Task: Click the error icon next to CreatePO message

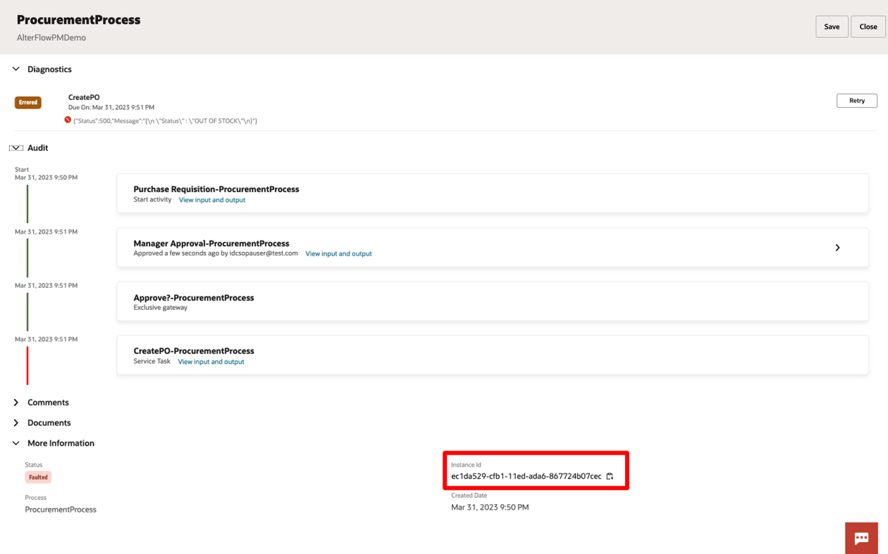Action: 67,121
